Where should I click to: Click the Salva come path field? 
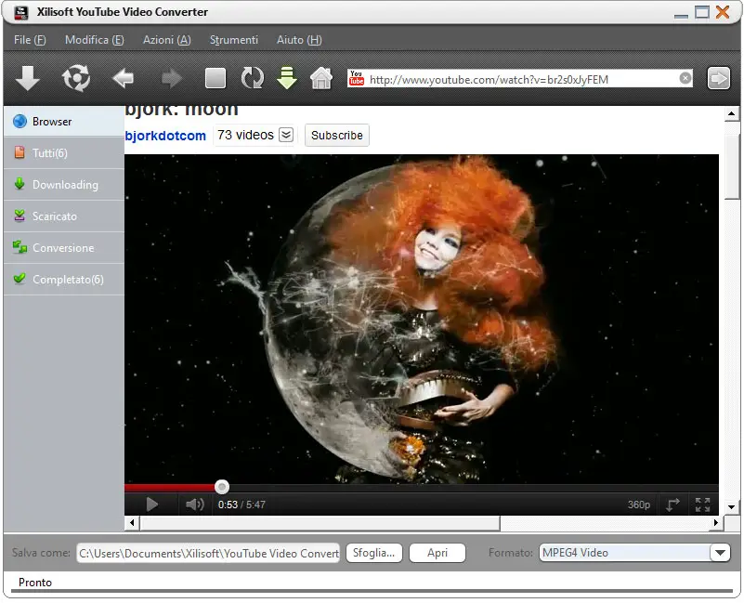point(208,553)
